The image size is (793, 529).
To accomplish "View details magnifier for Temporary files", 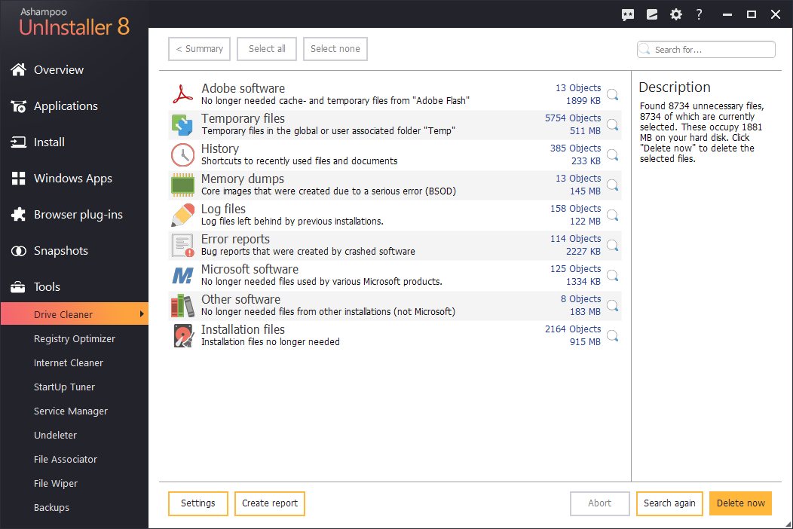I will click(612, 125).
